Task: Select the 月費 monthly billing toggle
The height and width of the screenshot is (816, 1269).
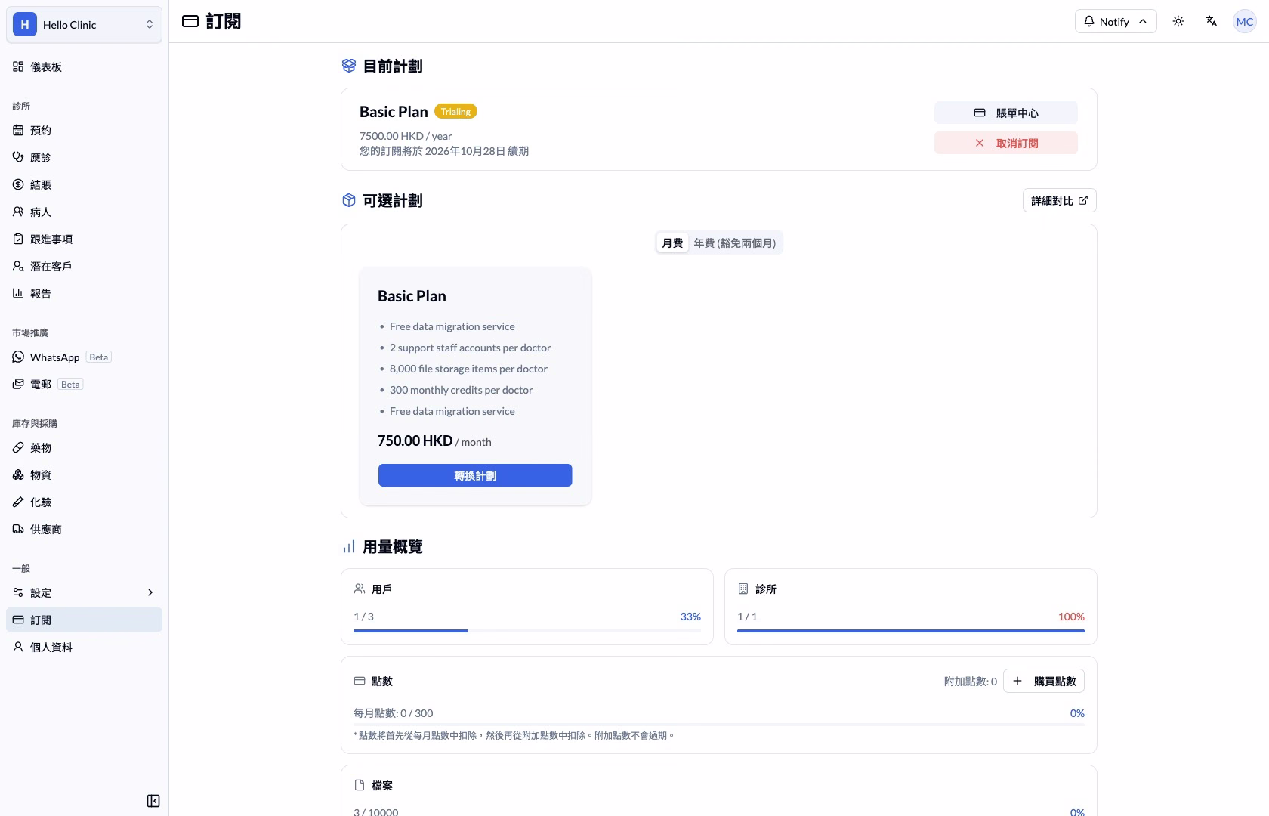Action: coord(672,243)
